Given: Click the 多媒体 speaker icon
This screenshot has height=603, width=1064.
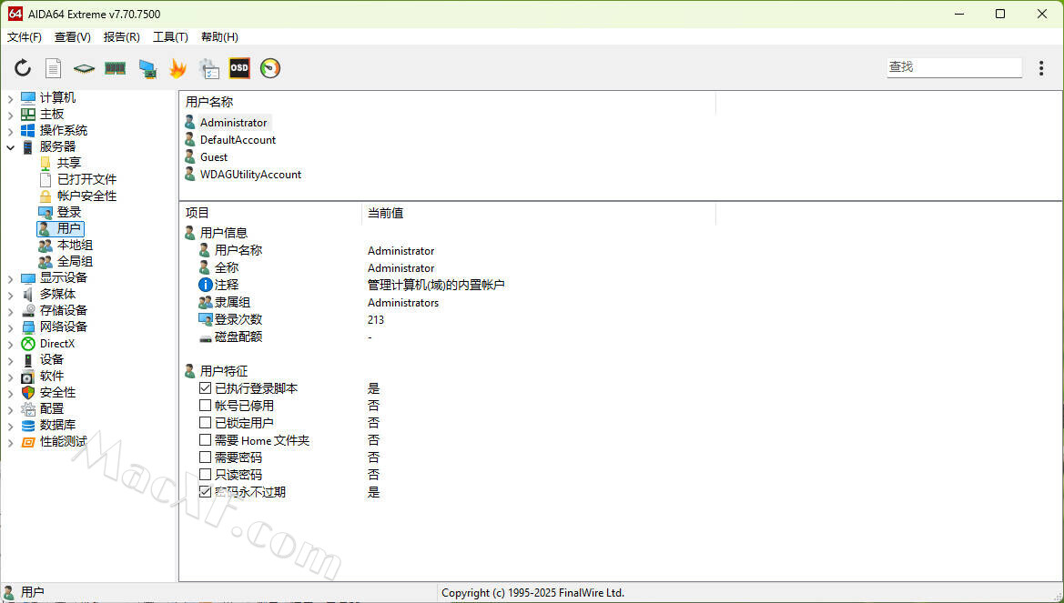Looking at the screenshot, I should (28, 294).
